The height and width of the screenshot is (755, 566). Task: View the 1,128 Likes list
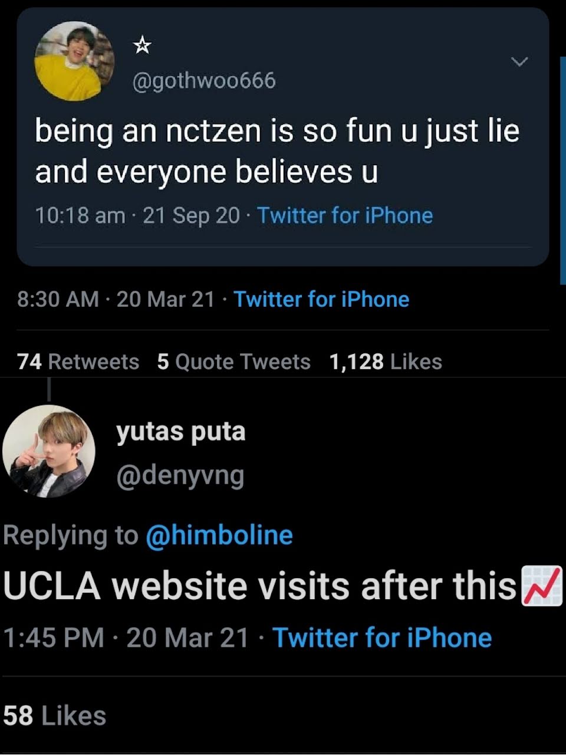[386, 362]
